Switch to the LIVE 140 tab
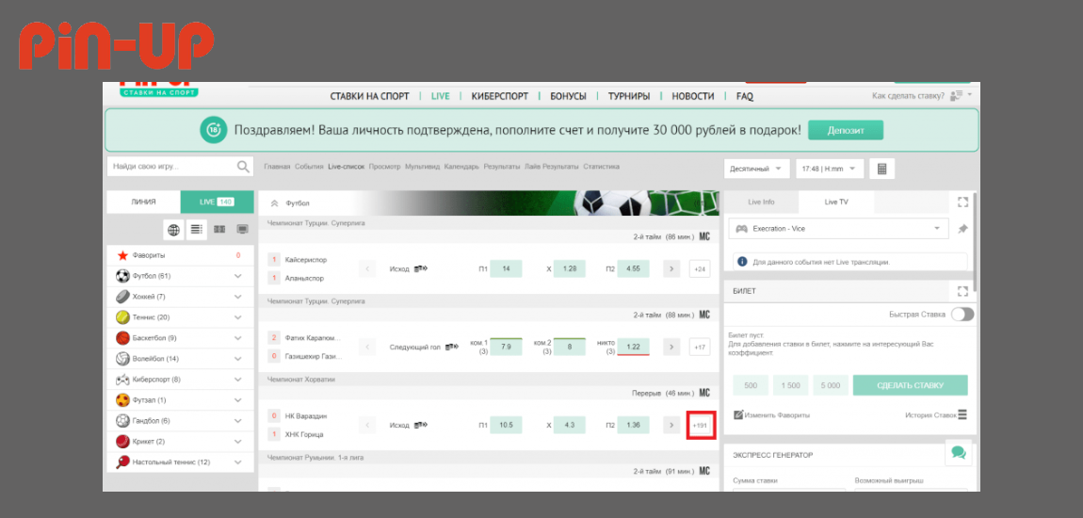The height and width of the screenshot is (518, 1083). 217,202
